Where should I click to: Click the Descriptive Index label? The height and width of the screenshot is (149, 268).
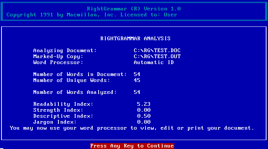(x=63, y=116)
